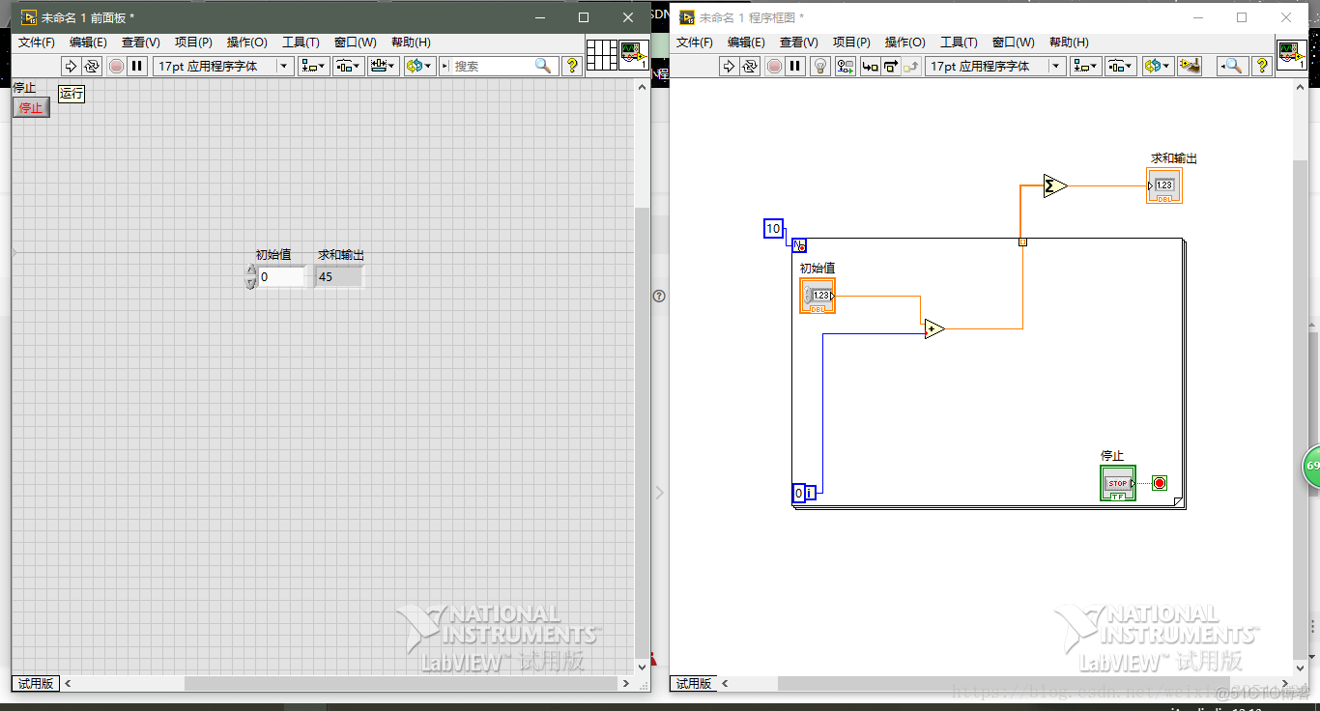Open 文件(F) menu in block diagram window
The width and height of the screenshot is (1320, 711).
click(x=695, y=43)
